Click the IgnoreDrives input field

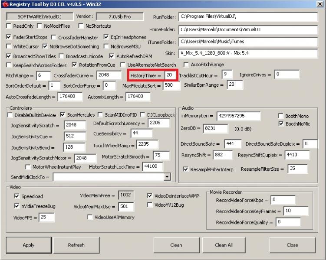coord(287,74)
